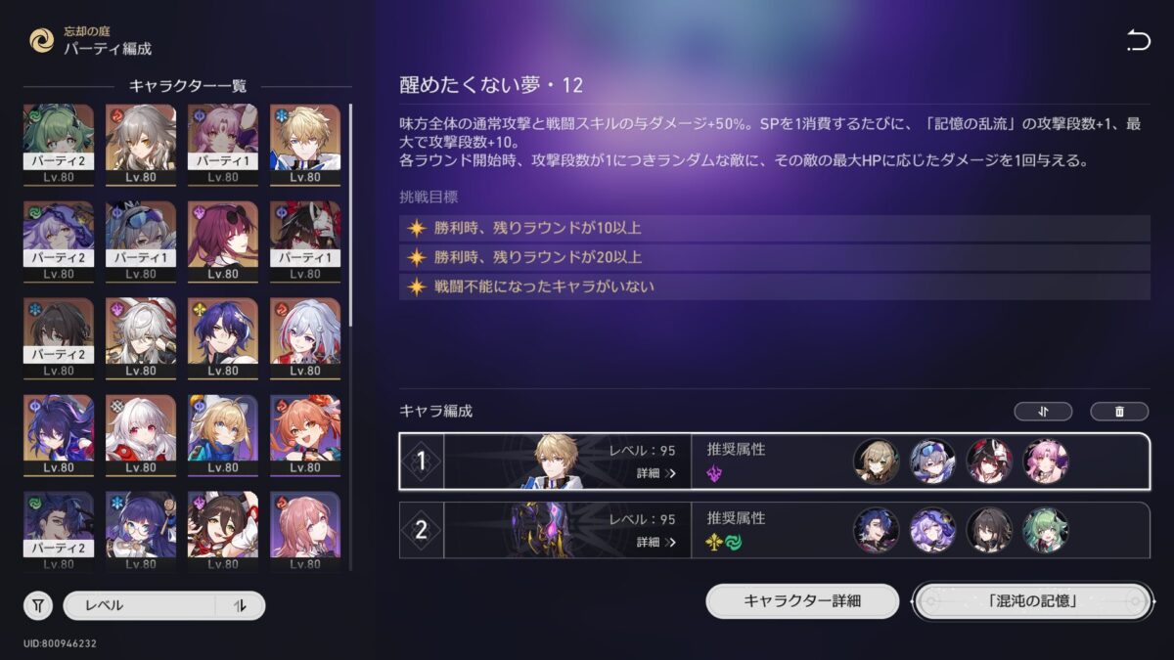Click the back arrow icon at top right

click(1138, 40)
